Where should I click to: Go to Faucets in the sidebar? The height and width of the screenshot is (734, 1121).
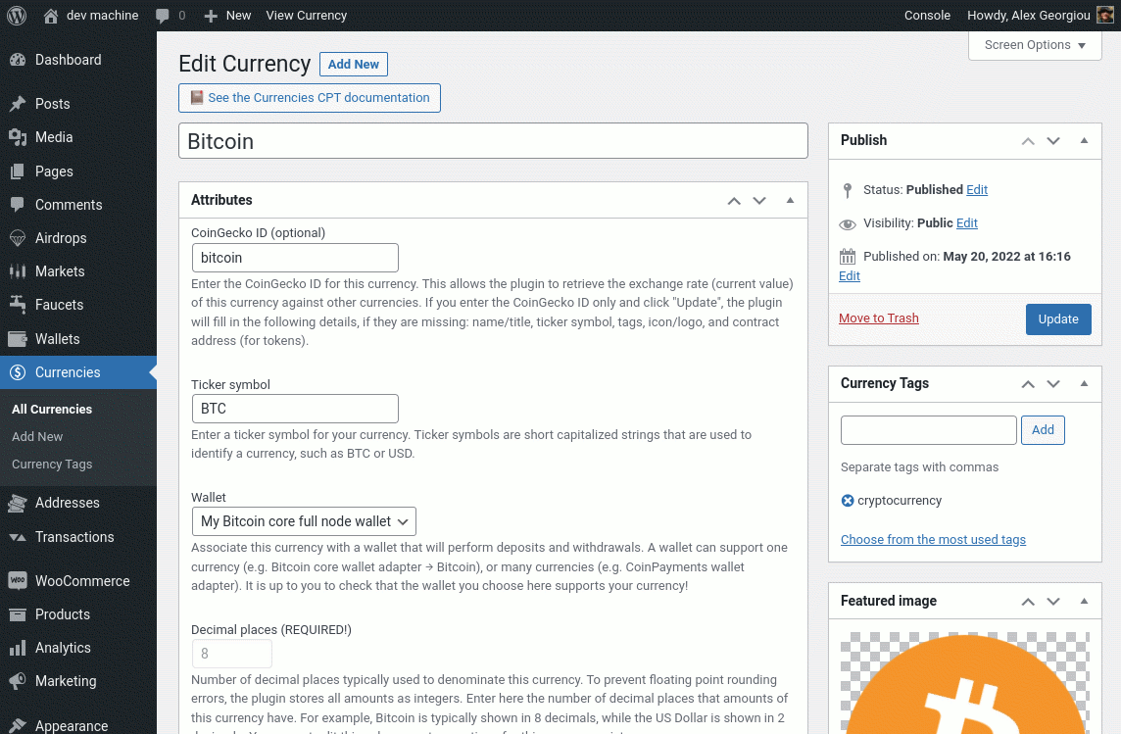(x=59, y=305)
